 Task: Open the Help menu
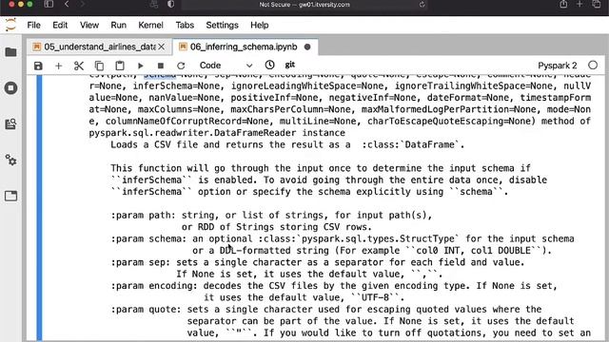tap(260, 26)
